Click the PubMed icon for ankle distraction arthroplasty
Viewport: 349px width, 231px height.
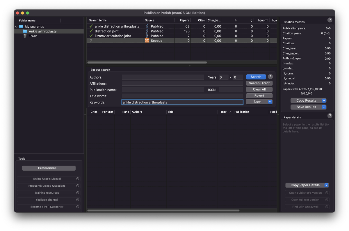pos(147,26)
